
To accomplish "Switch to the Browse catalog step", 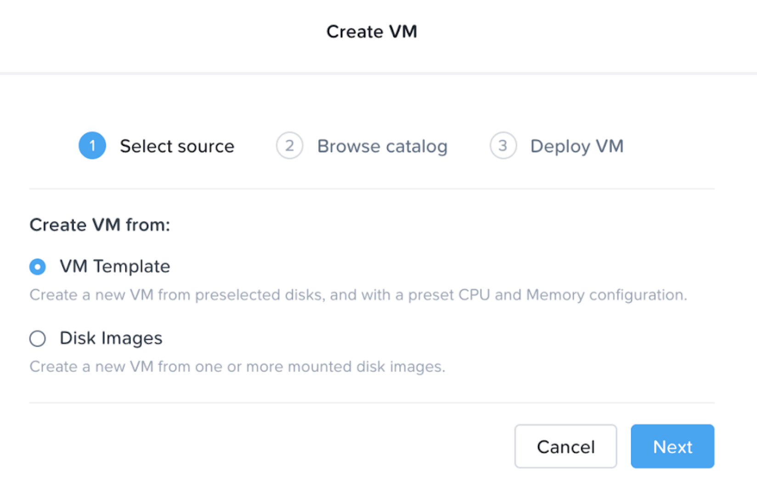I will pyautogui.click(x=382, y=146).
